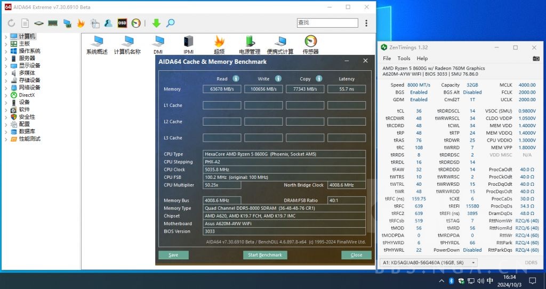Click the info icon beside Write
This screenshot has height=289, width=546.
277,79
